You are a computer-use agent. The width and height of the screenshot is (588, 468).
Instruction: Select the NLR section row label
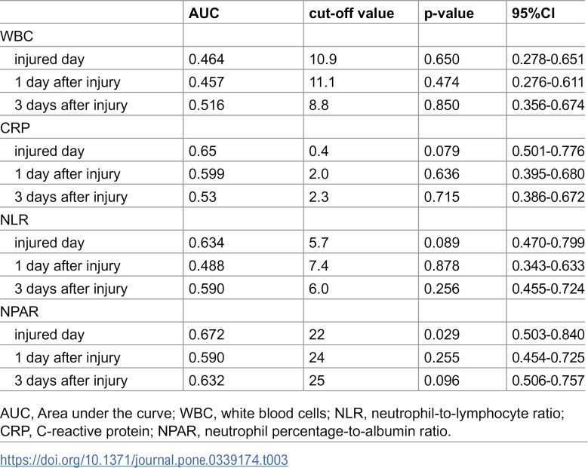tap(14, 220)
